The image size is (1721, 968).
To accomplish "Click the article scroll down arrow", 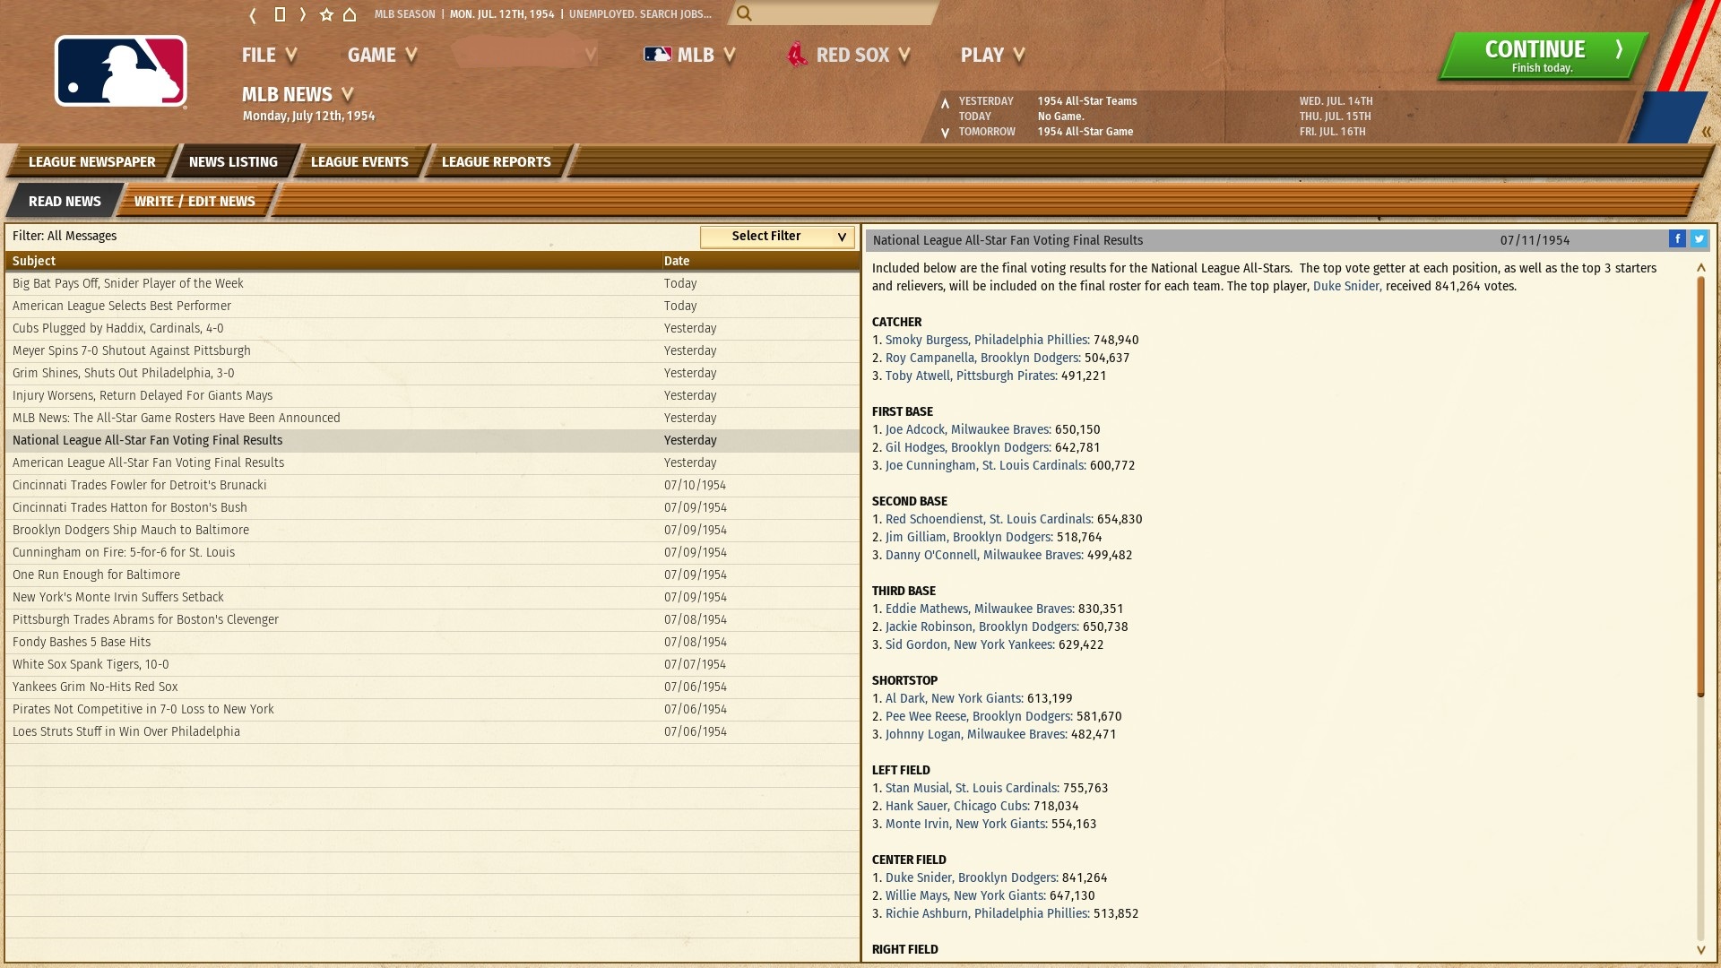I will click(x=1700, y=949).
